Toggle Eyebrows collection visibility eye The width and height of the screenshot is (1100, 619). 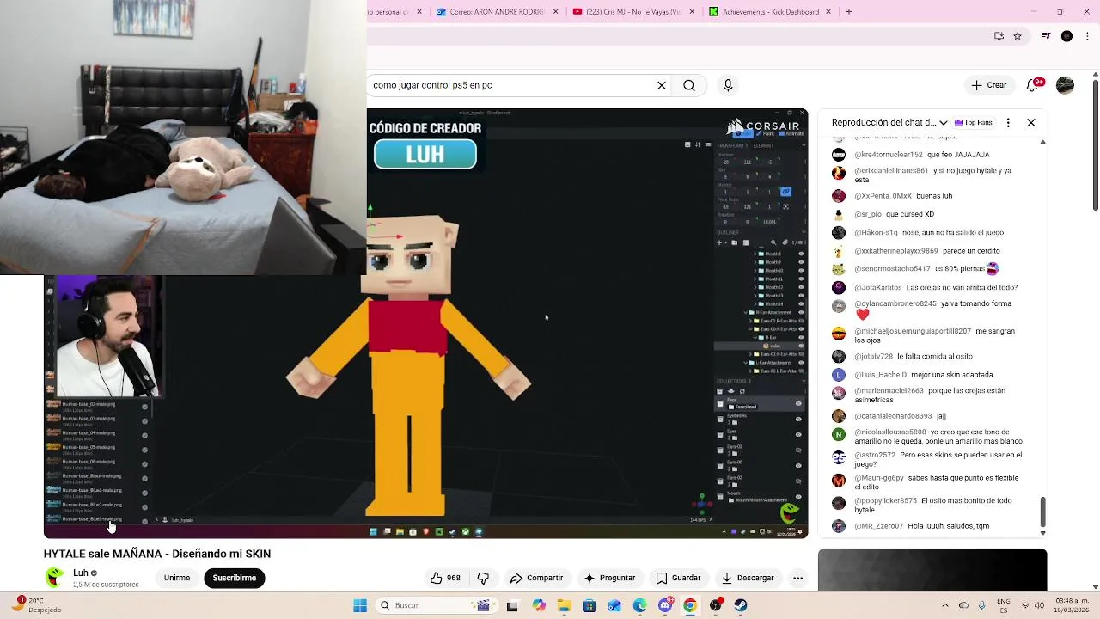798,419
